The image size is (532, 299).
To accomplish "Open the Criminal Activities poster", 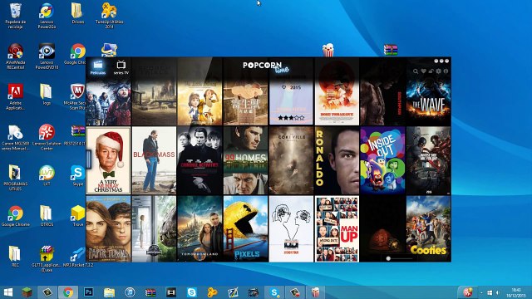I will pyautogui.click(x=199, y=160).
